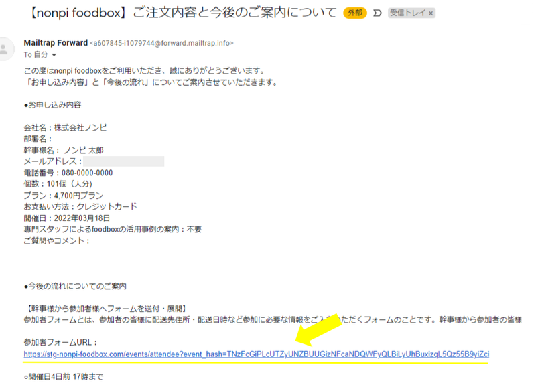536x383 pixels.
Task: Click the sender avatar icon
Action: tap(5, 49)
